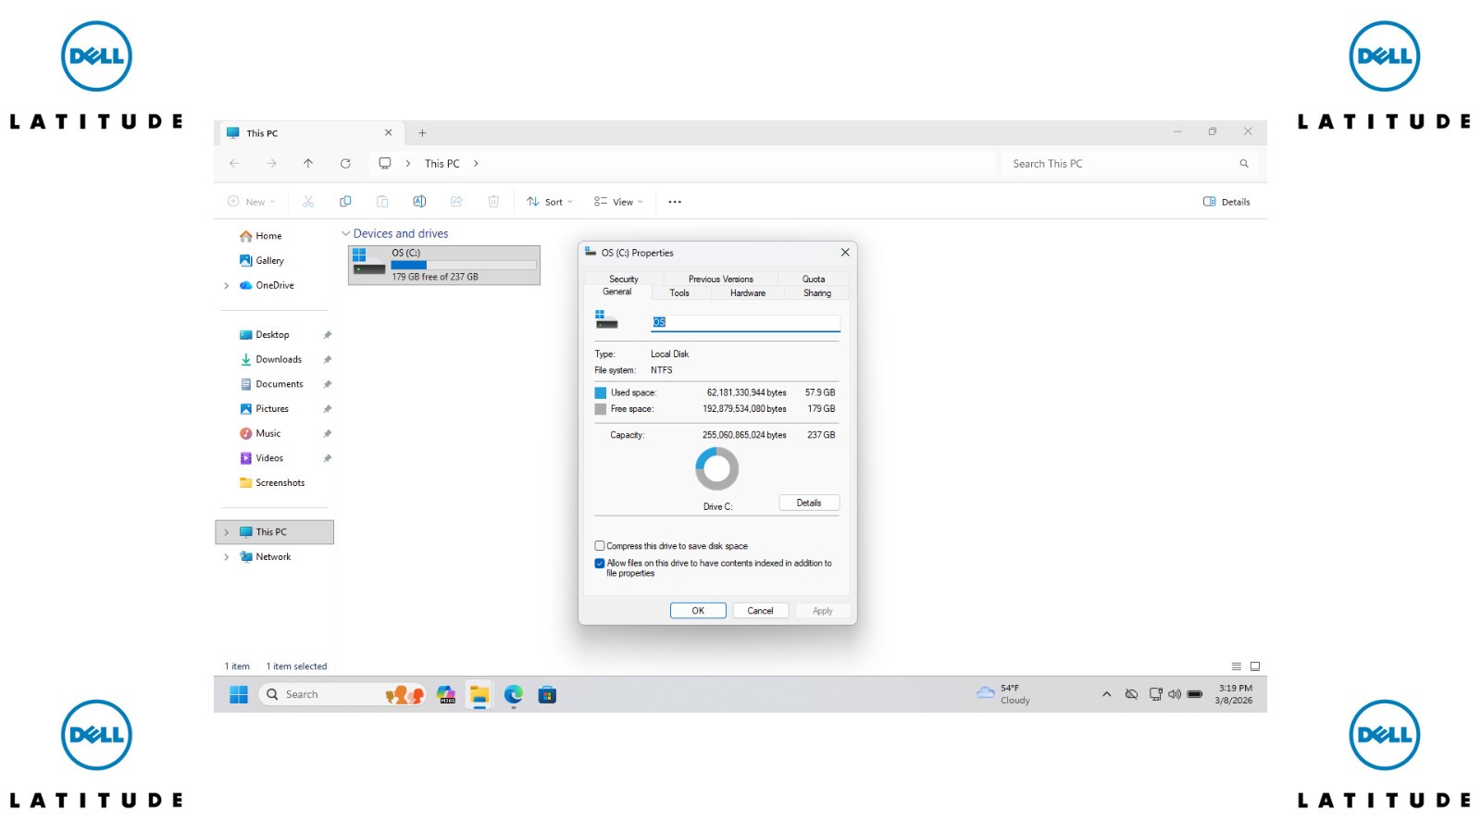The image size is (1481, 833).
Task: Switch to the Sharing tab
Action: pyautogui.click(x=817, y=293)
